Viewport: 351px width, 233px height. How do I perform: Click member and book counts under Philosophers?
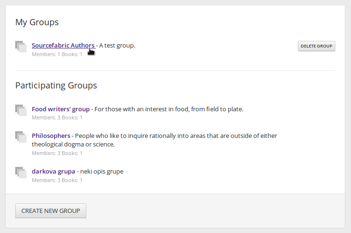pos(57,153)
